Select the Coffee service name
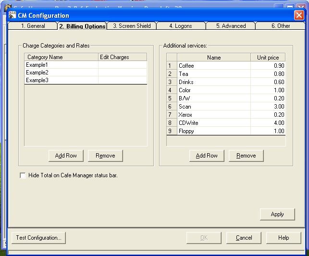Image resolution: width=309 pixels, height=256 pixels. [214, 66]
